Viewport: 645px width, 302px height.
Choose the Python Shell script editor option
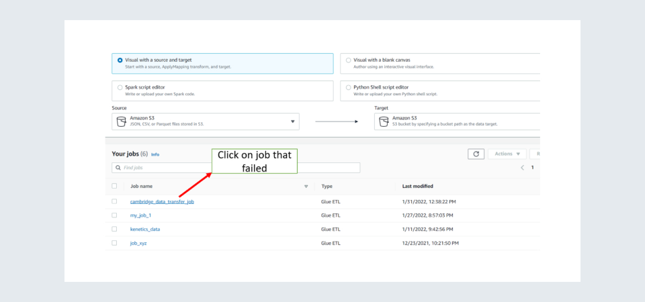tap(349, 87)
